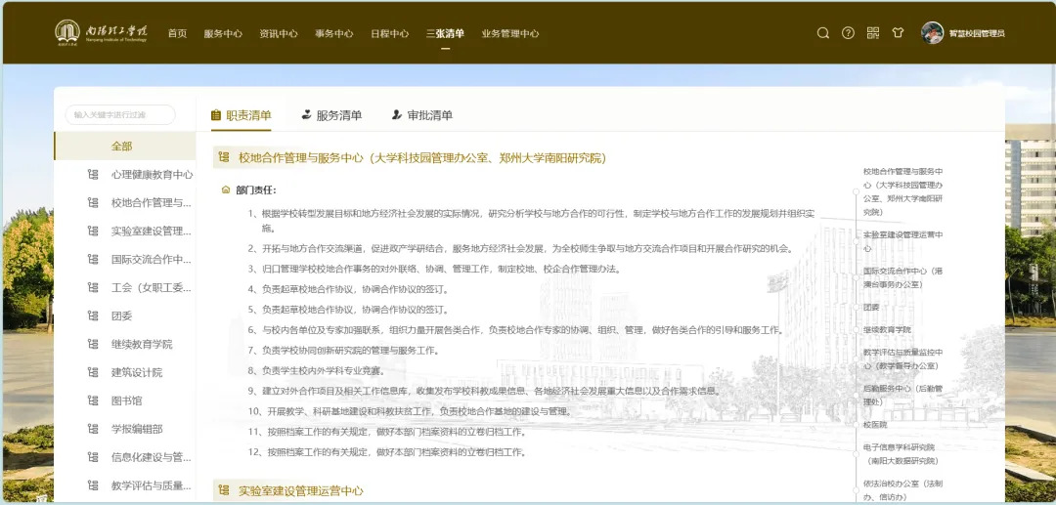Click the 审批清单 tab icon
The height and width of the screenshot is (505, 1056).
click(396, 115)
